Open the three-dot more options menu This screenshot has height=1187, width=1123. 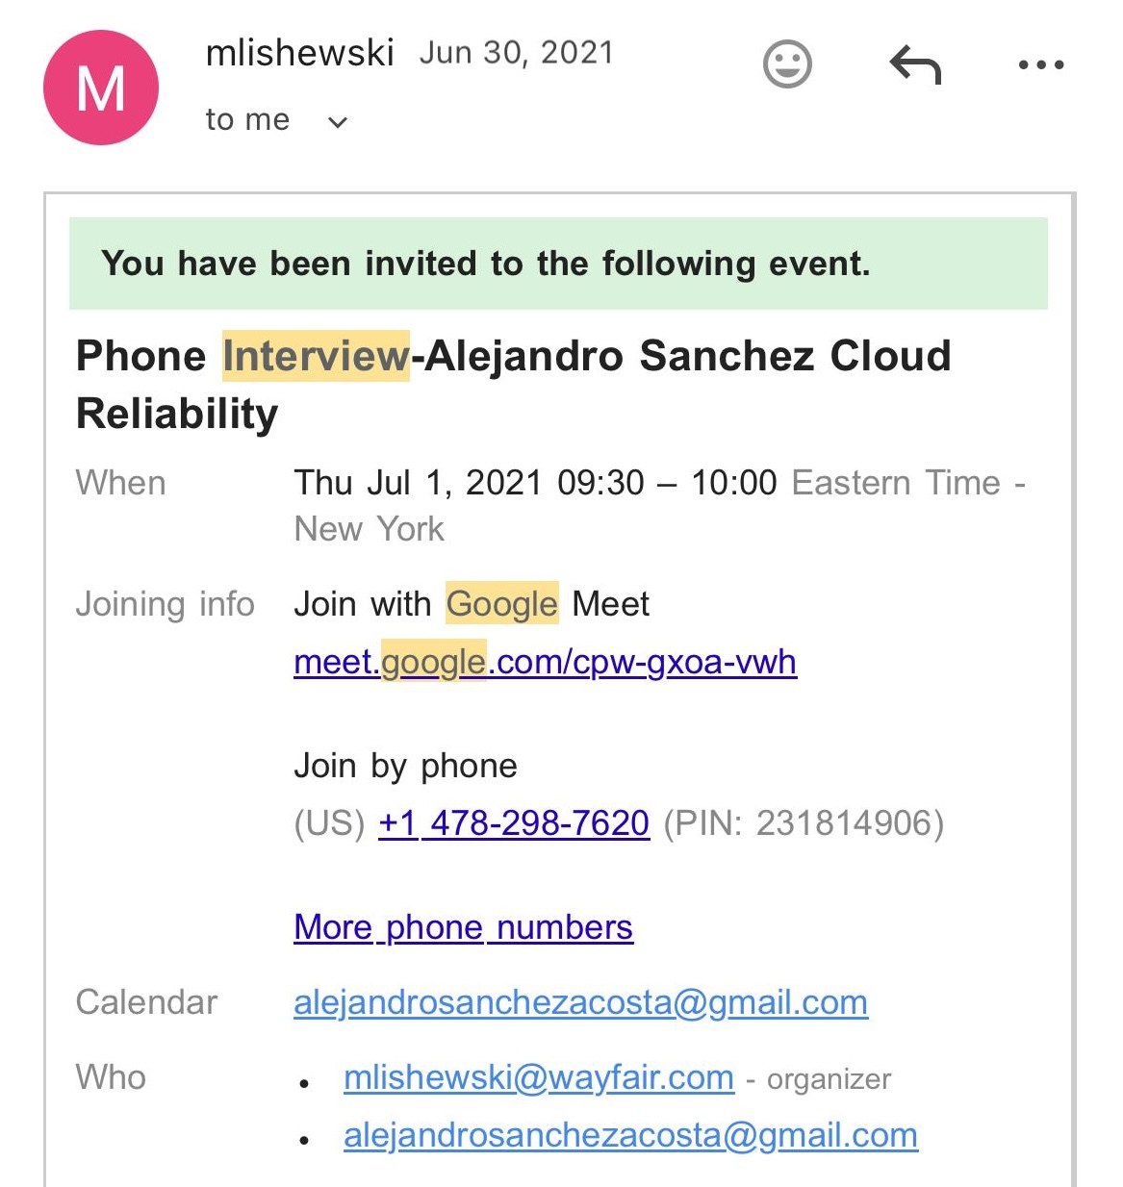coord(1040,65)
